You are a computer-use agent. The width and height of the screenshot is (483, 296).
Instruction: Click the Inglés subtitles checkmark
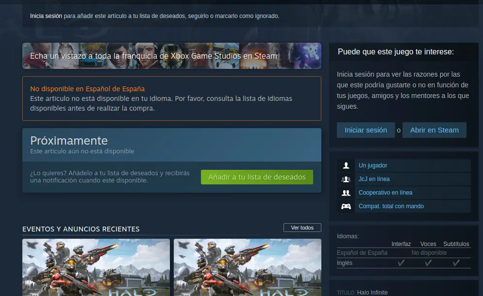(456, 263)
